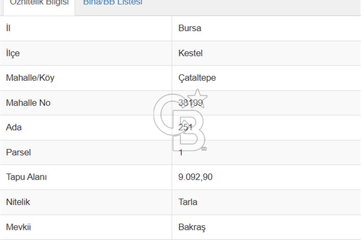Click the Ada value 251
361x240 pixels.
tap(185, 128)
